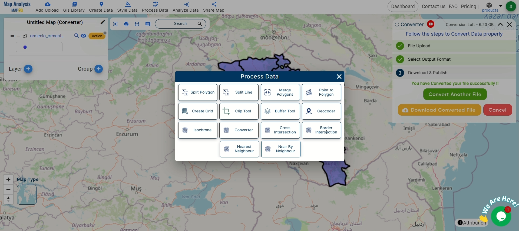Reset map north with compass icon
519x231 pixels.
[8, 199]
